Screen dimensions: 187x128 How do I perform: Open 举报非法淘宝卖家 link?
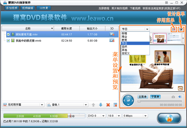tap(161, 8)
